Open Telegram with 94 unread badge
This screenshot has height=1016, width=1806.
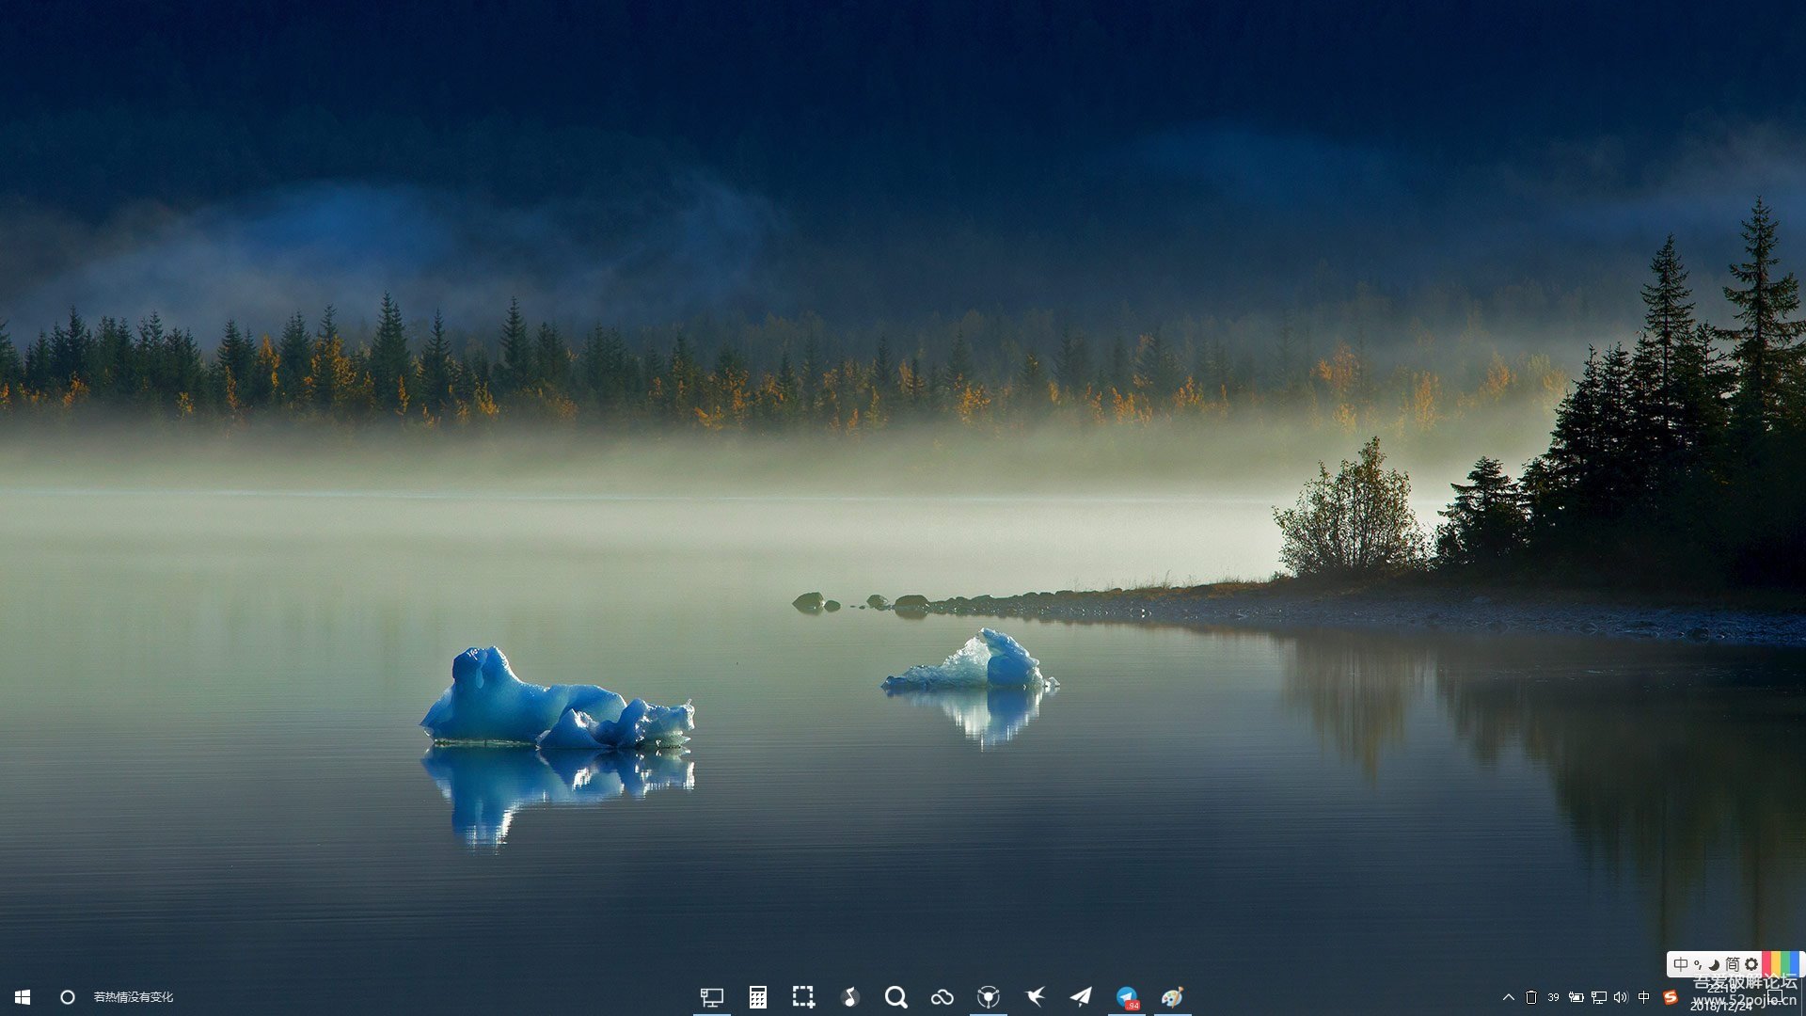tap(1127, 997)
